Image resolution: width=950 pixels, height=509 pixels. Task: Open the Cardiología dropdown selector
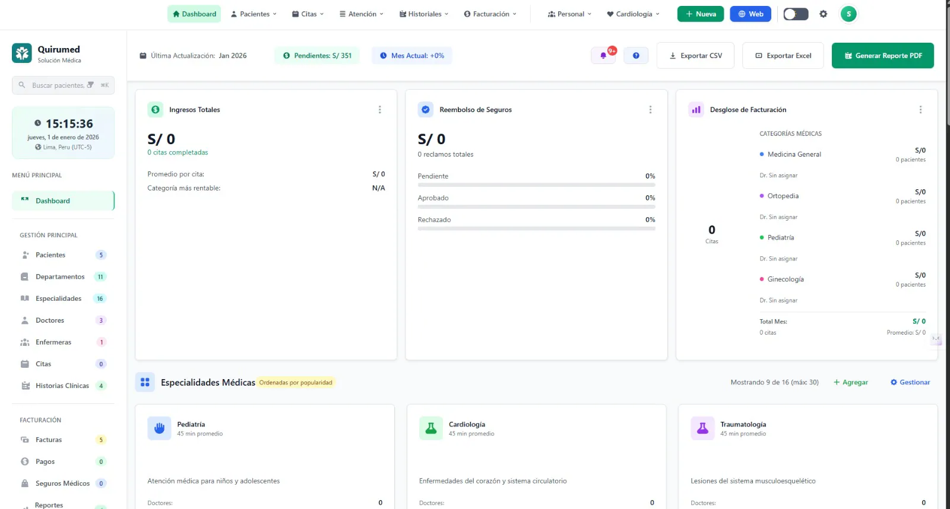(633, 14)
